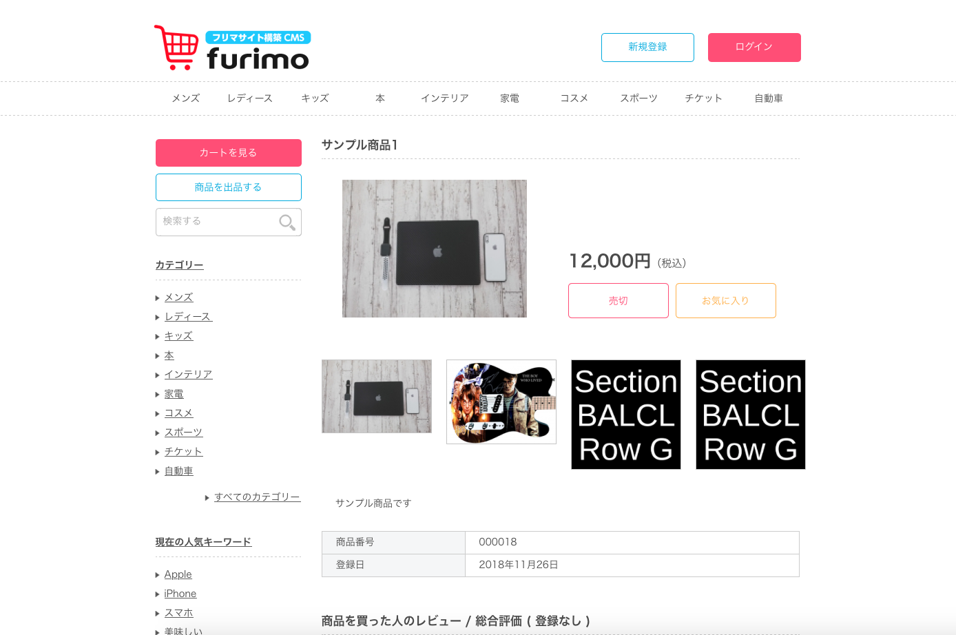The image size is (956, 635).
Task: Open the iPhone popular keyword link
Action: click(x=180, y=594)
